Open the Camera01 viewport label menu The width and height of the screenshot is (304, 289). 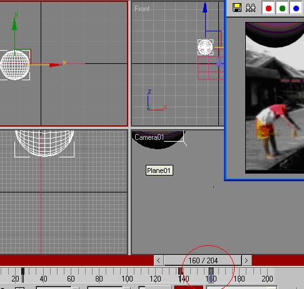point(149,137)
